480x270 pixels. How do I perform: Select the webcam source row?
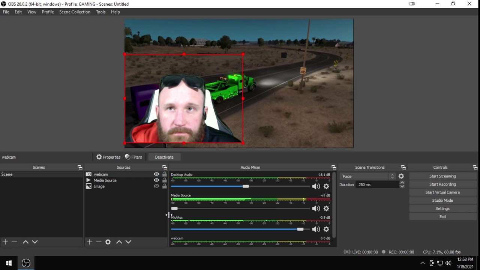coord(126,174)
